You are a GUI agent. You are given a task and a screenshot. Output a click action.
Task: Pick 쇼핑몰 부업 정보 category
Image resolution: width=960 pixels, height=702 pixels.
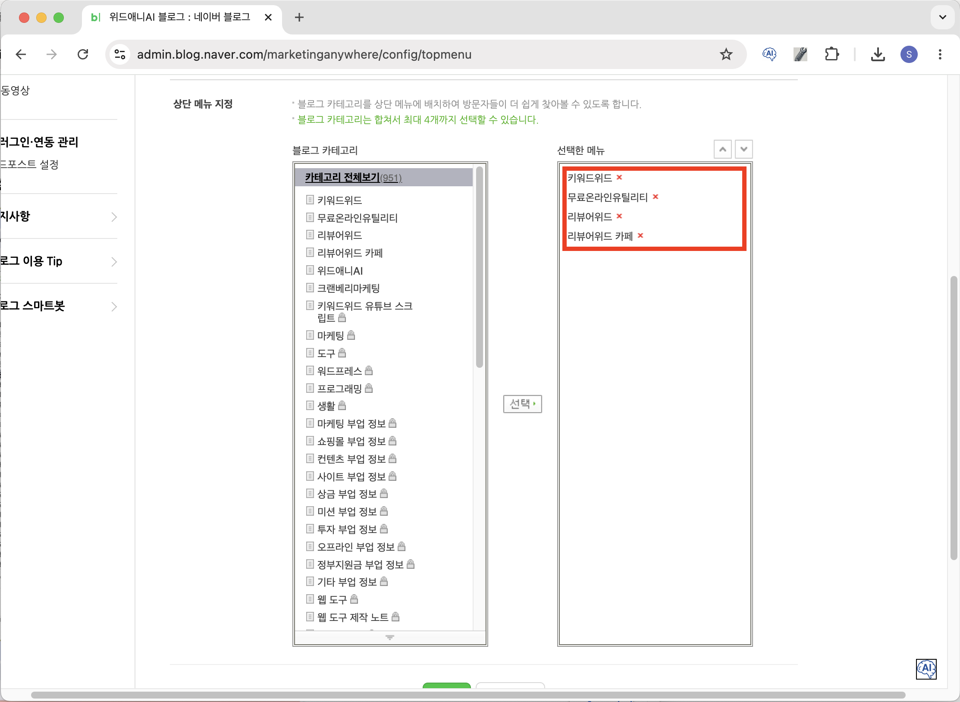point(351,441)
